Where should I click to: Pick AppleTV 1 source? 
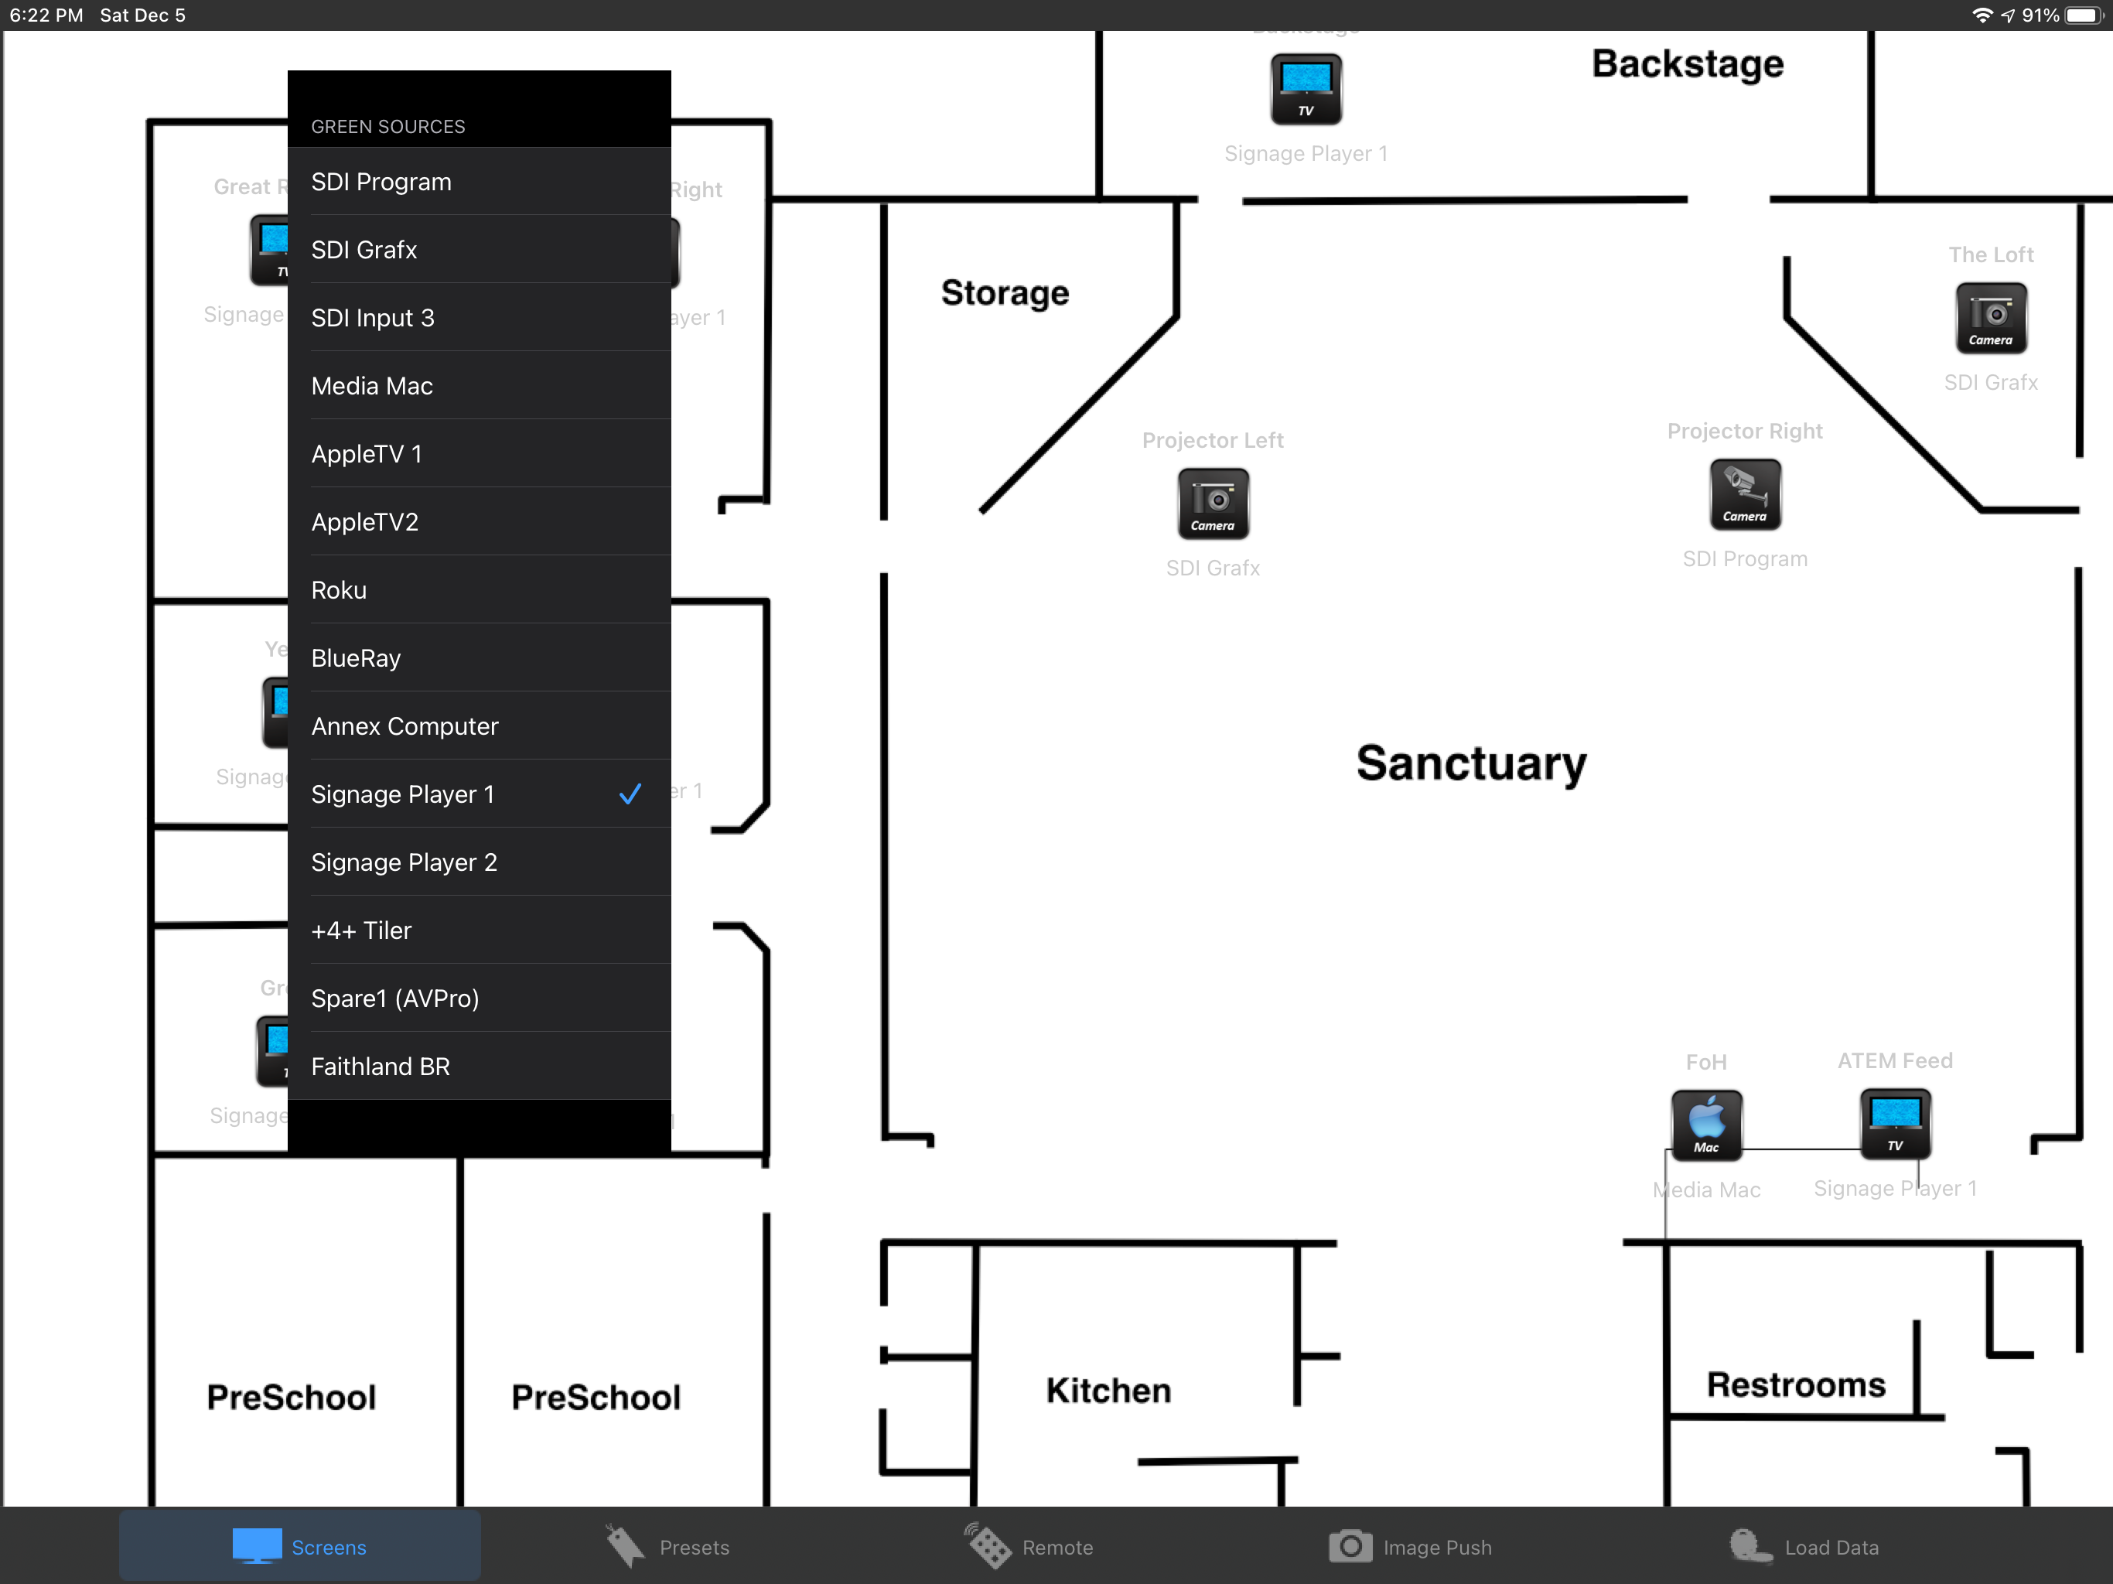480,454
